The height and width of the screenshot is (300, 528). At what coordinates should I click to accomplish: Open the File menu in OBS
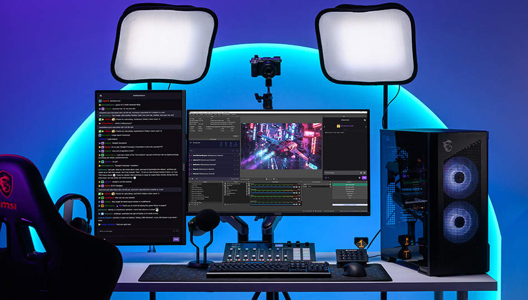190,114
